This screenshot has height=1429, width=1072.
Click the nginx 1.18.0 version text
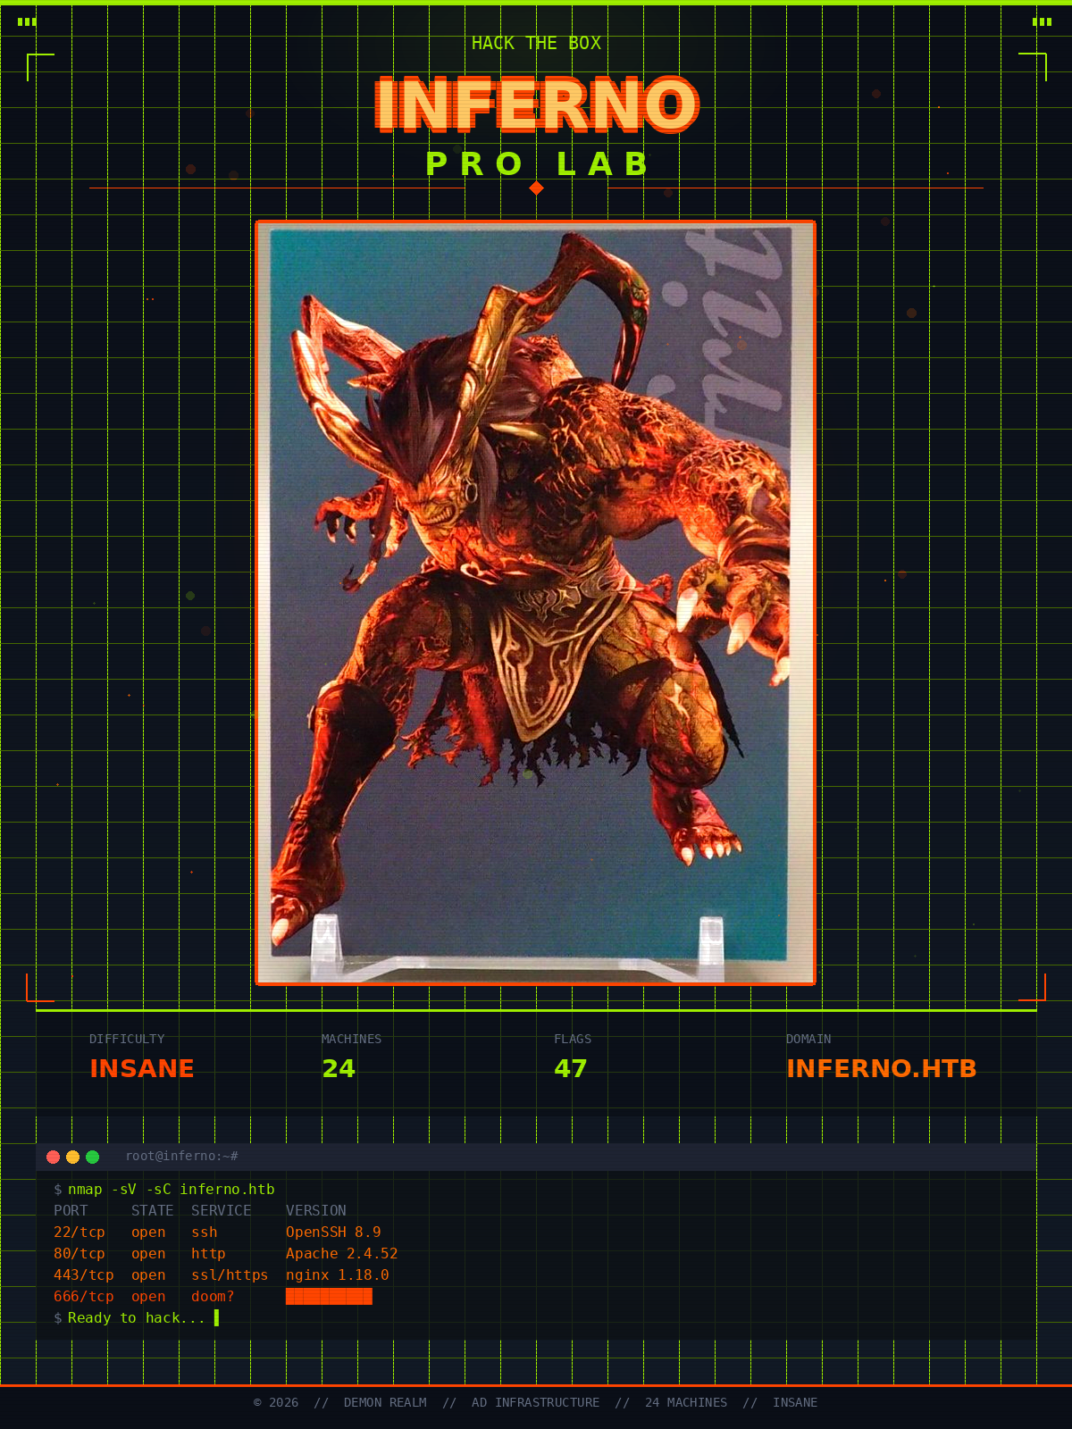[x=338, y=1274]
